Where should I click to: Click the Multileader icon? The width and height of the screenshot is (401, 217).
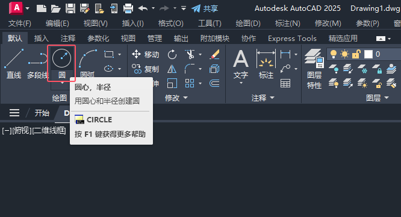pyautogui.click(x=285, y=69)
